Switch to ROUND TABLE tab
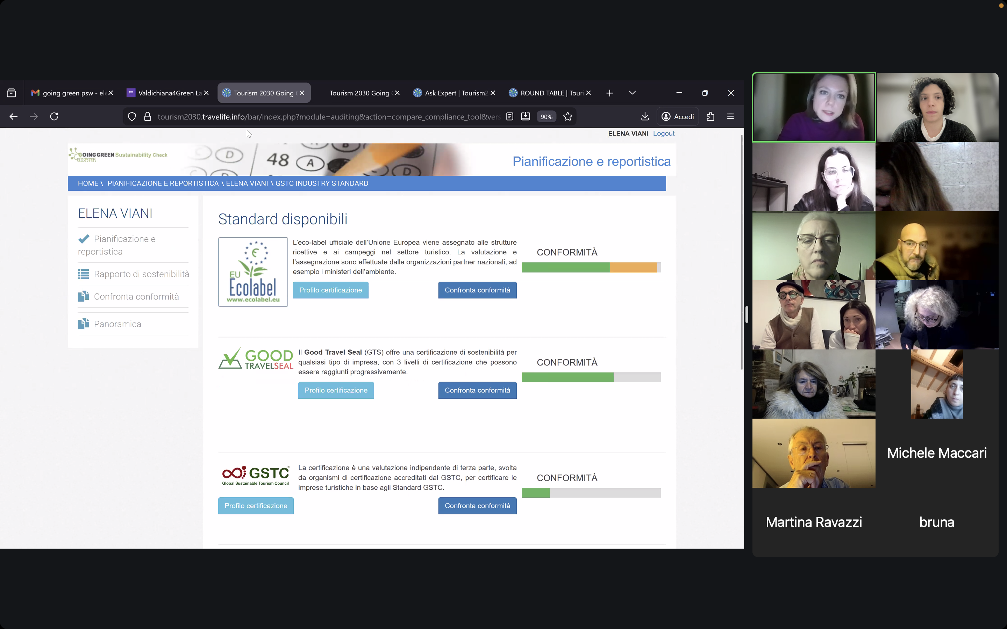The image size is (1007, 629). point(550,93)
